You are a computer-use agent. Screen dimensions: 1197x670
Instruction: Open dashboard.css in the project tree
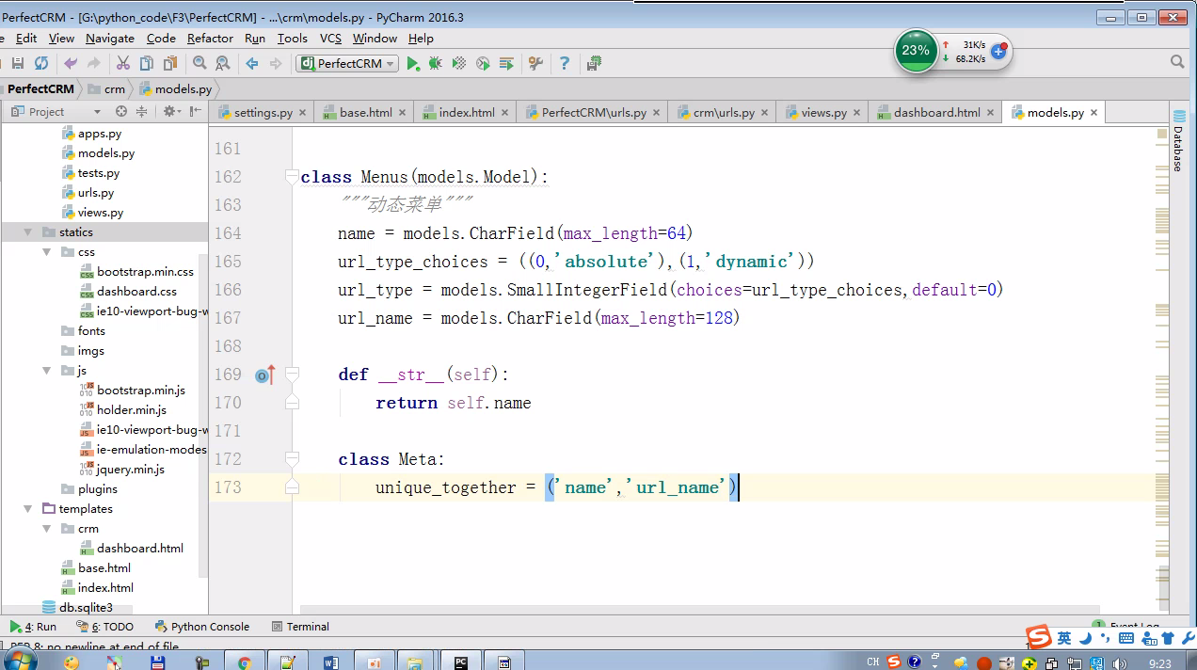pos(136,292)
